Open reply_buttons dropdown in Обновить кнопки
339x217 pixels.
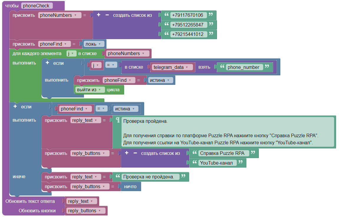tap(85, 211)
